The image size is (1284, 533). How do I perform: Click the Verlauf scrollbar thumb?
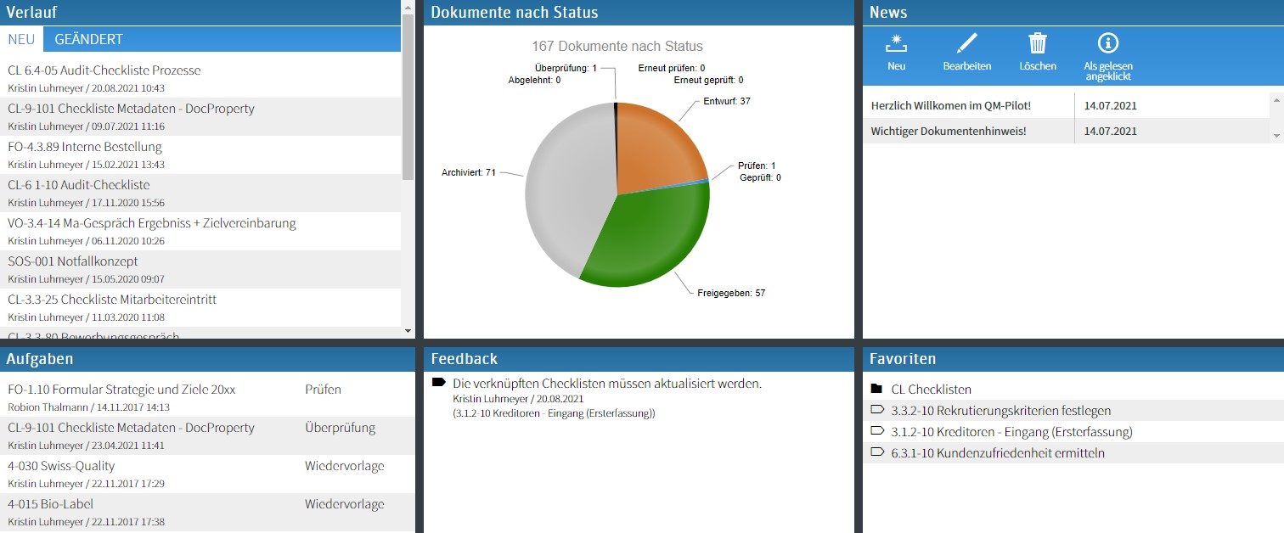[408, 96]
